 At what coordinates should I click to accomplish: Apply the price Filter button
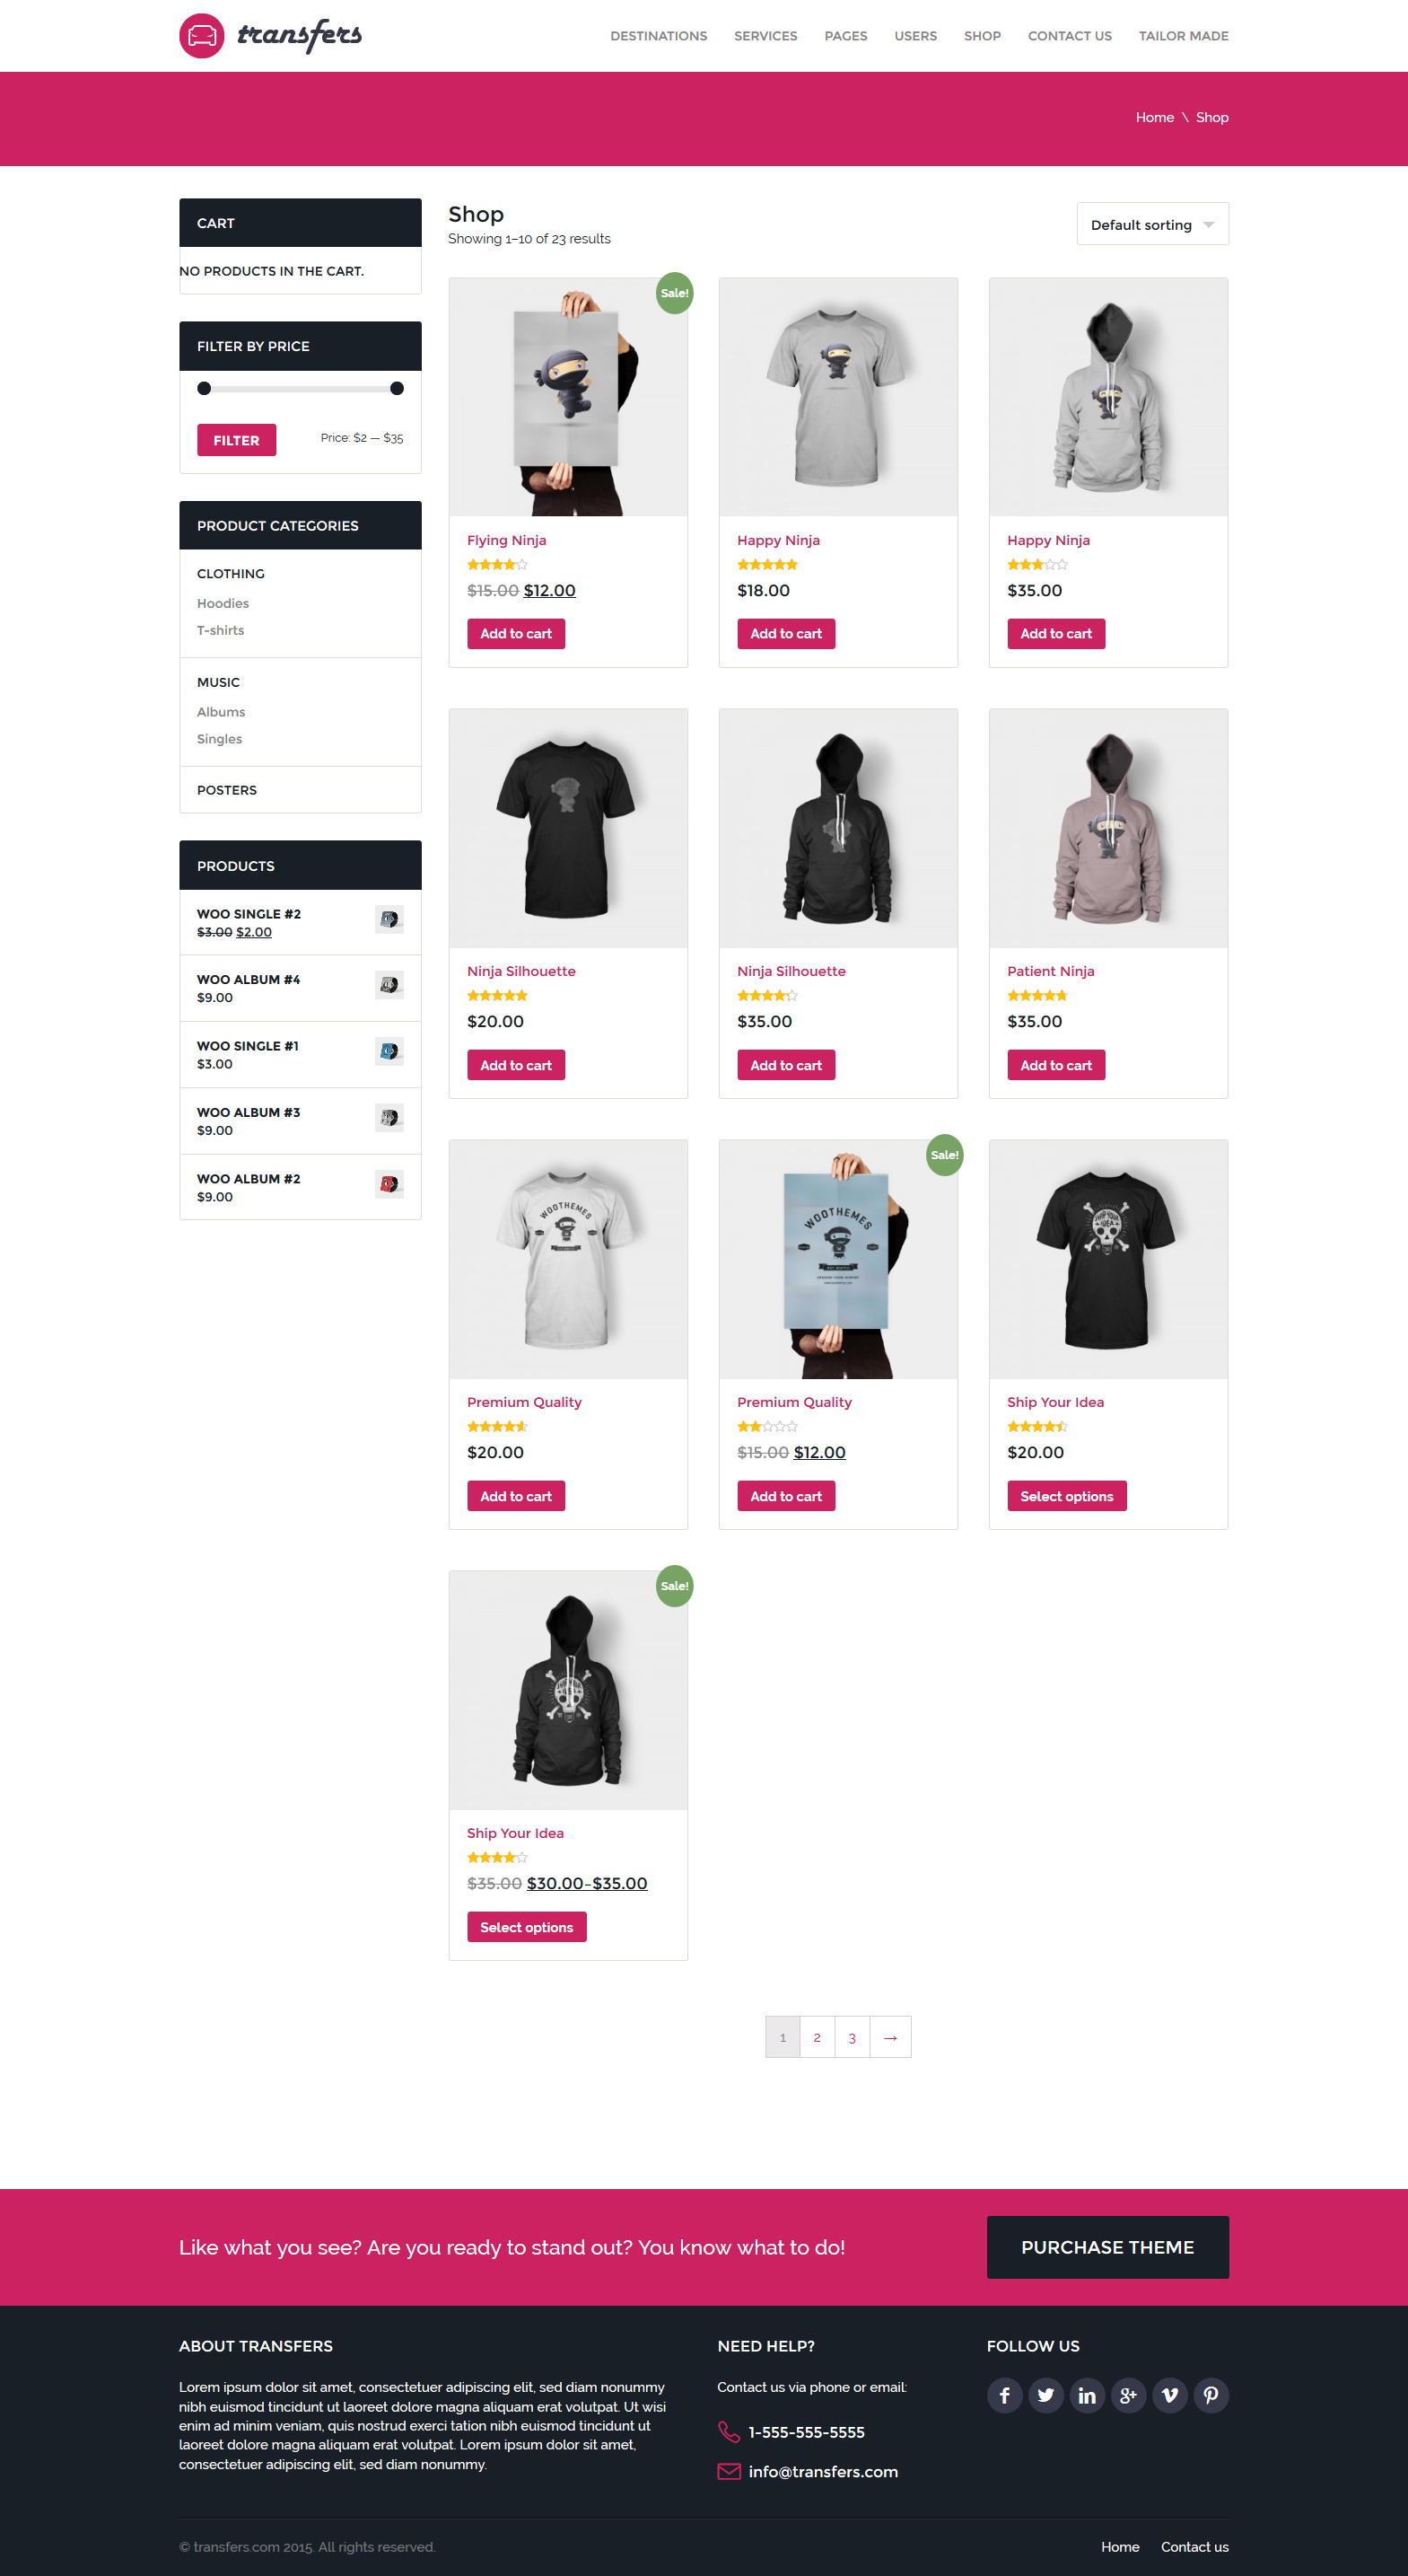pos(237,440)
